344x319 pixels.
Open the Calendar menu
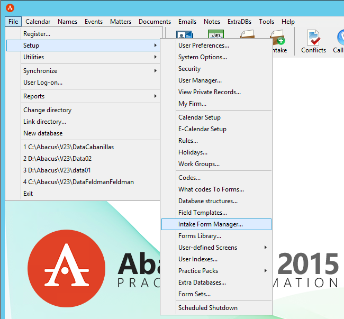click(x=38, y=22)
